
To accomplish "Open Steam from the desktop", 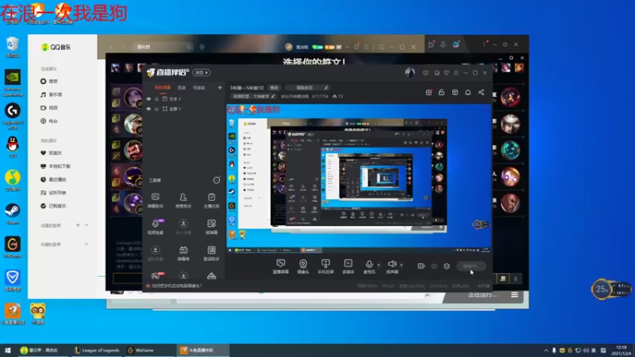I will (x=13, y=213).
